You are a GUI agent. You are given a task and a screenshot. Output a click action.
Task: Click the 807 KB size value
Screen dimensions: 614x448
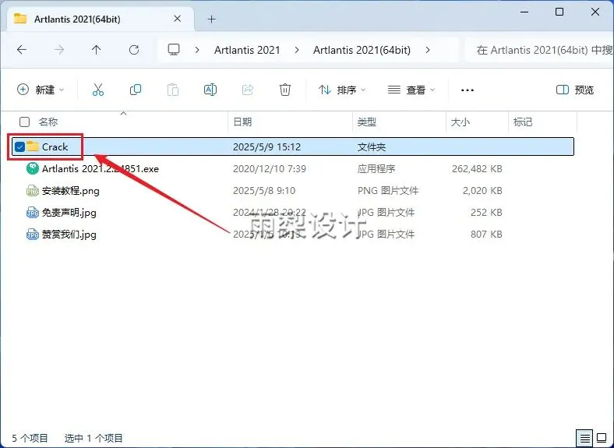(486, 235)
